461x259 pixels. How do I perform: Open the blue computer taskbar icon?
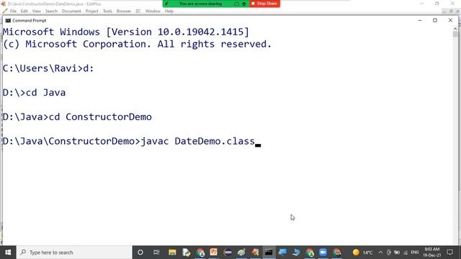tap(296, 253)
